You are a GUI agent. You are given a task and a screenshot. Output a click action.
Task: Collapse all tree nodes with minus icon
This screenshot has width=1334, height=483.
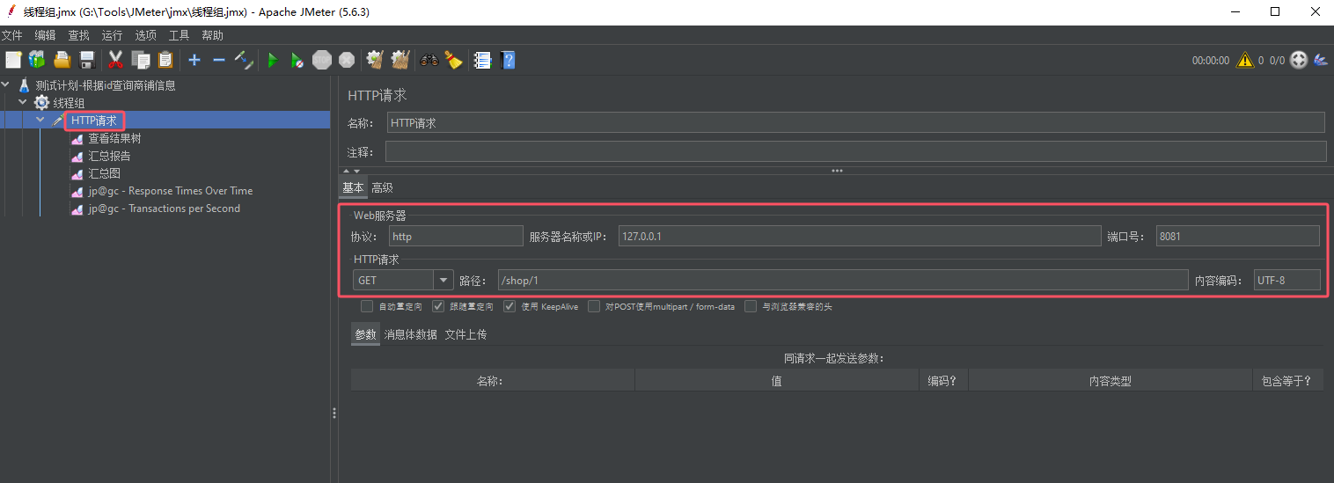tap(219, 60)
